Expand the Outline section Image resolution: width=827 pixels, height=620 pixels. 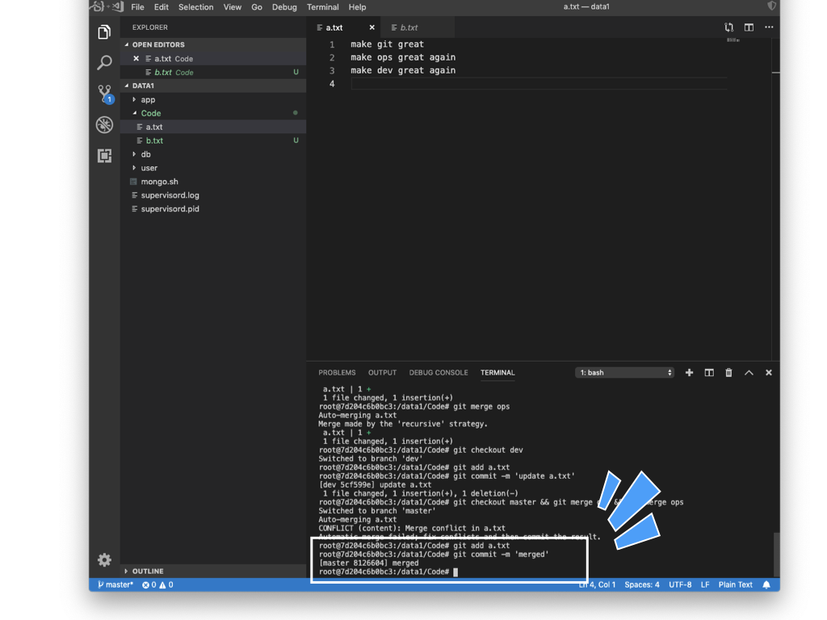tap(148, 571)
